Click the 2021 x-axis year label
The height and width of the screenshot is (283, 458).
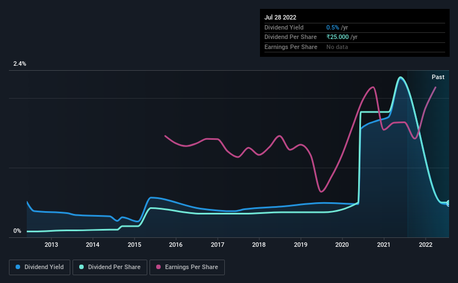[384, 245]
